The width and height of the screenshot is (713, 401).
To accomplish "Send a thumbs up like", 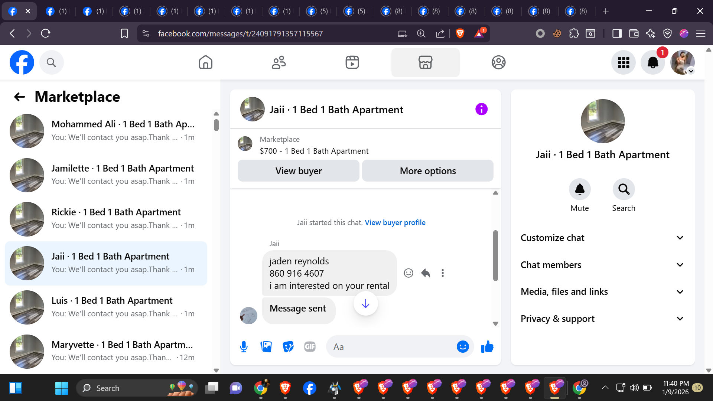I will [487, 347].
